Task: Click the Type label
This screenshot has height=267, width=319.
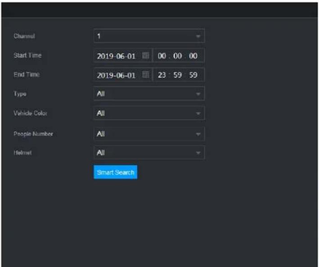Action: (20, 94)
